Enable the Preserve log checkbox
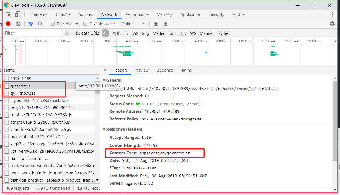Image resolution: width=340 pixels, height=195 pixels. coord(53,24)
